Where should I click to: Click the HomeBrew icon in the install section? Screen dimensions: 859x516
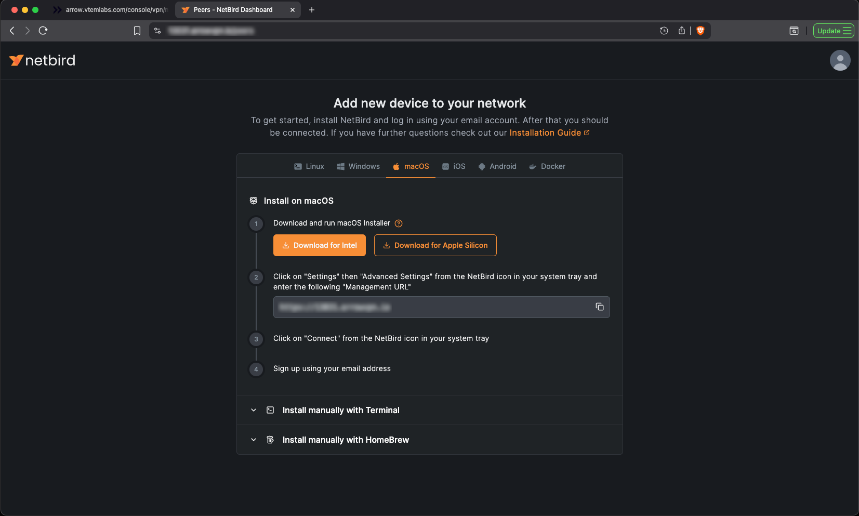coord(270,440)
